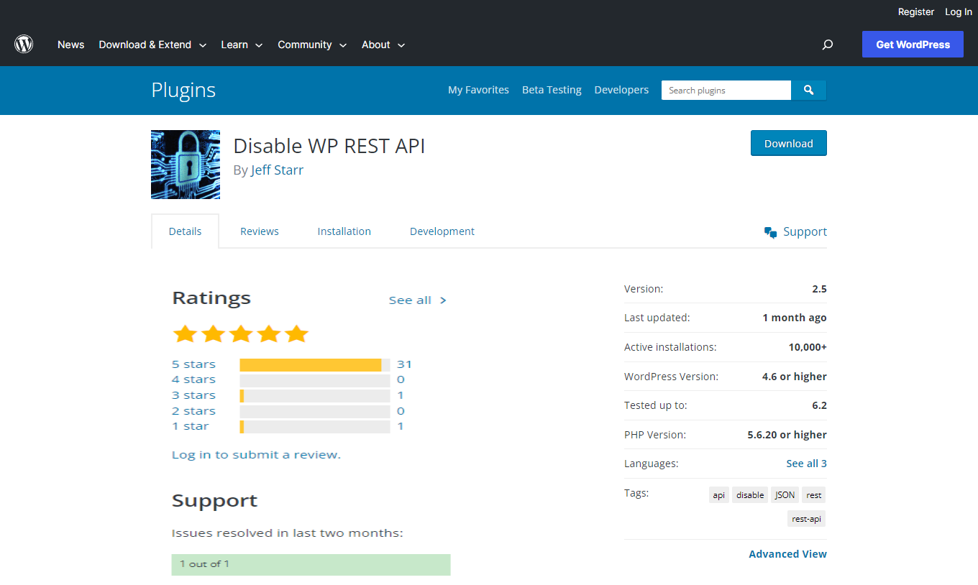Click the Support link text
This screenshot has width=978, height=585.
tap(805, 231)
